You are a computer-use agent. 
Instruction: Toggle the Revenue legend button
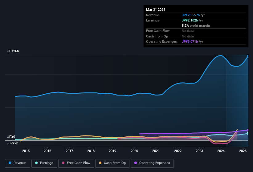click(x=18, y=163)
